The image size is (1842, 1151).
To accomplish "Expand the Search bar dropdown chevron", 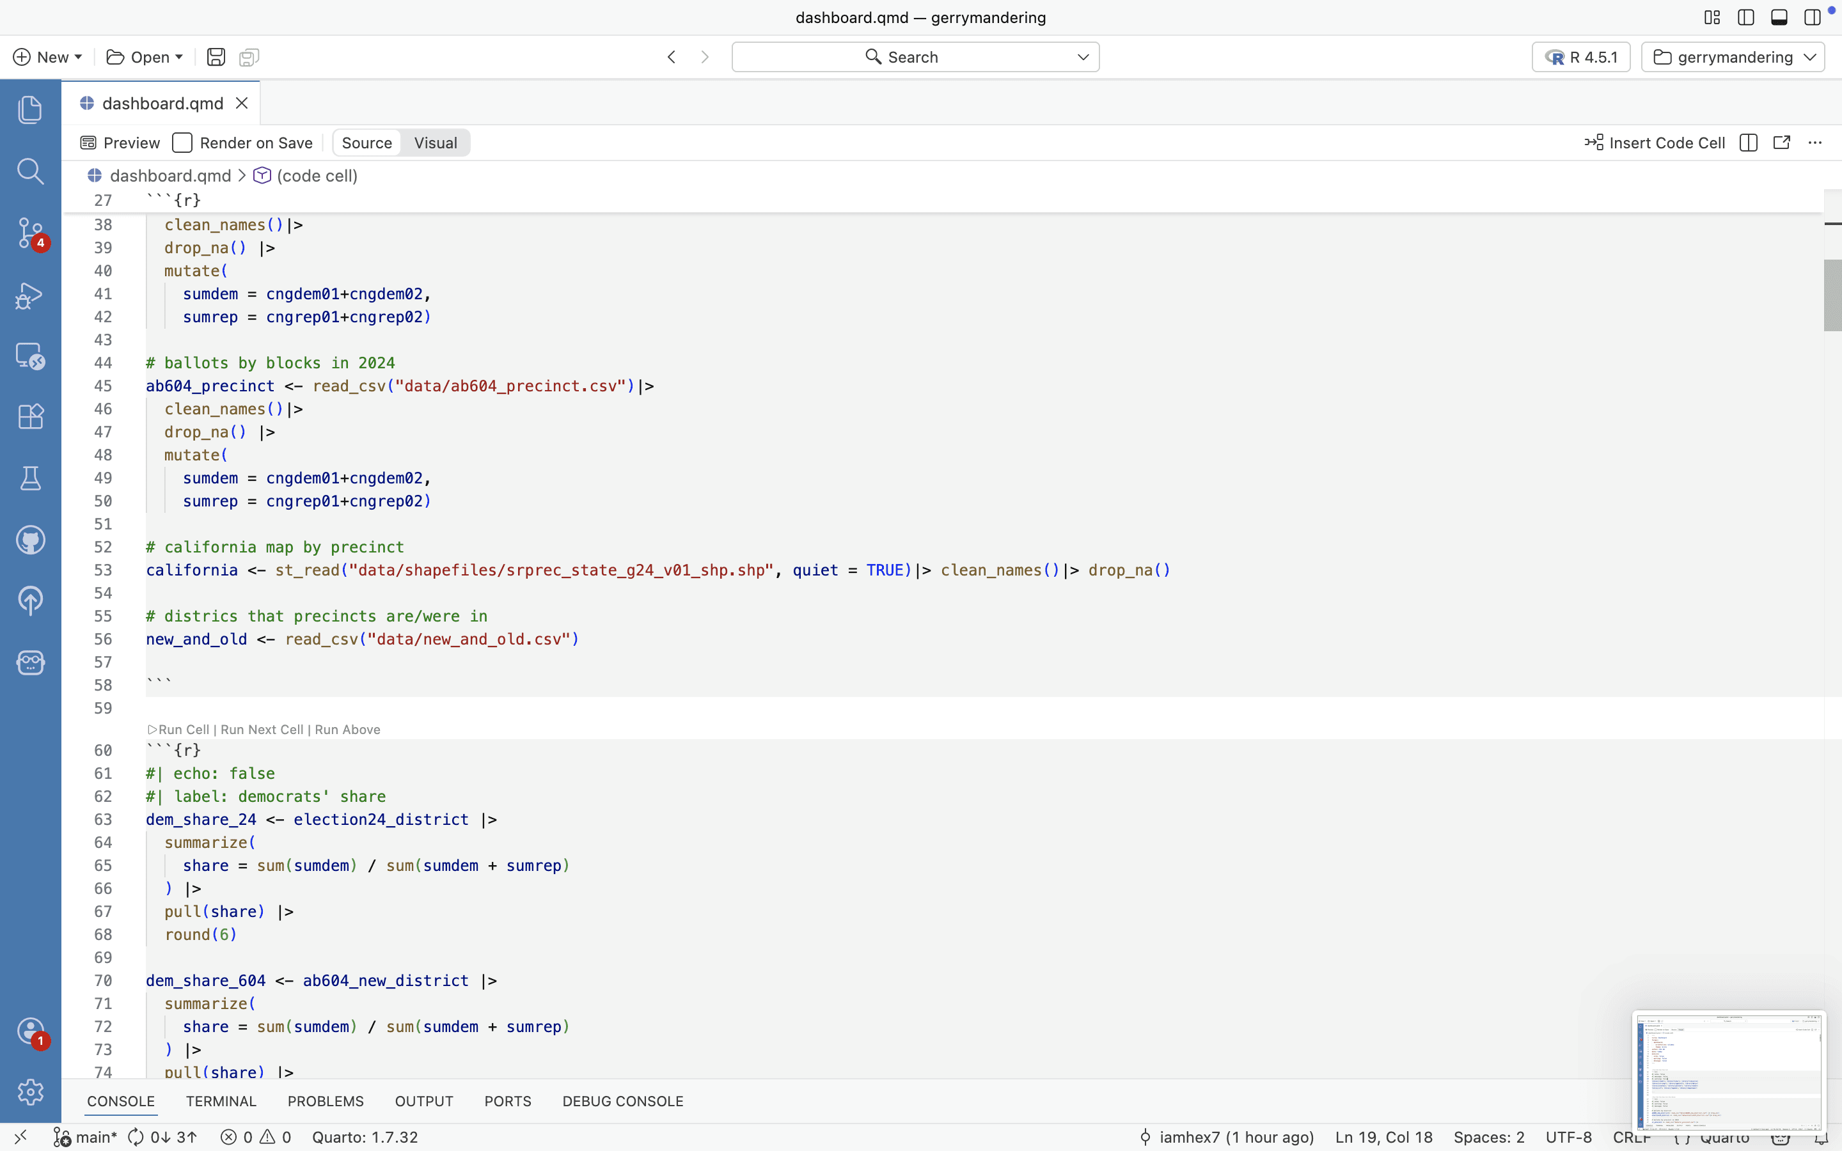I will coord(1082,57).
